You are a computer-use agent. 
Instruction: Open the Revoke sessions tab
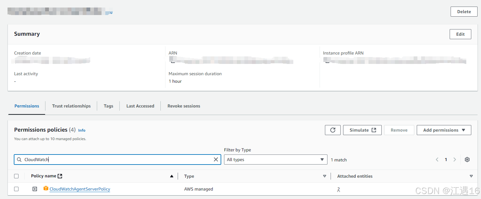click(184, 106)
